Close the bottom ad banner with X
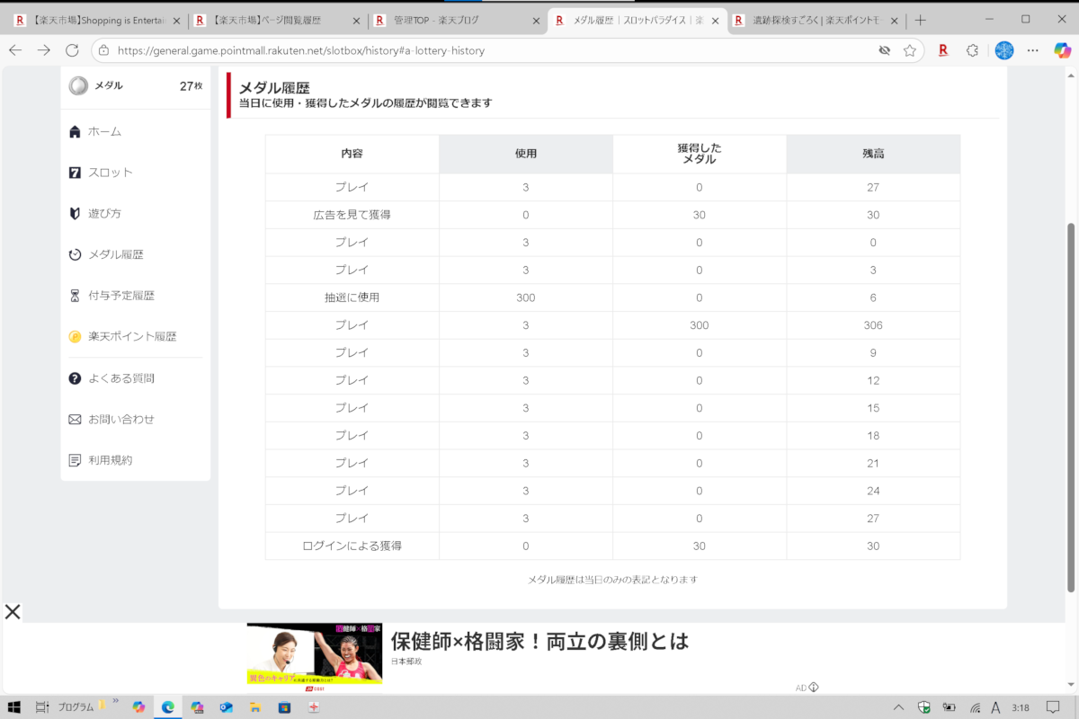1079x719 pixels. (13, 612)
